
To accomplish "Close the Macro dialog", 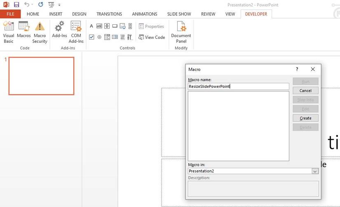I will click(x=313, y=69).
